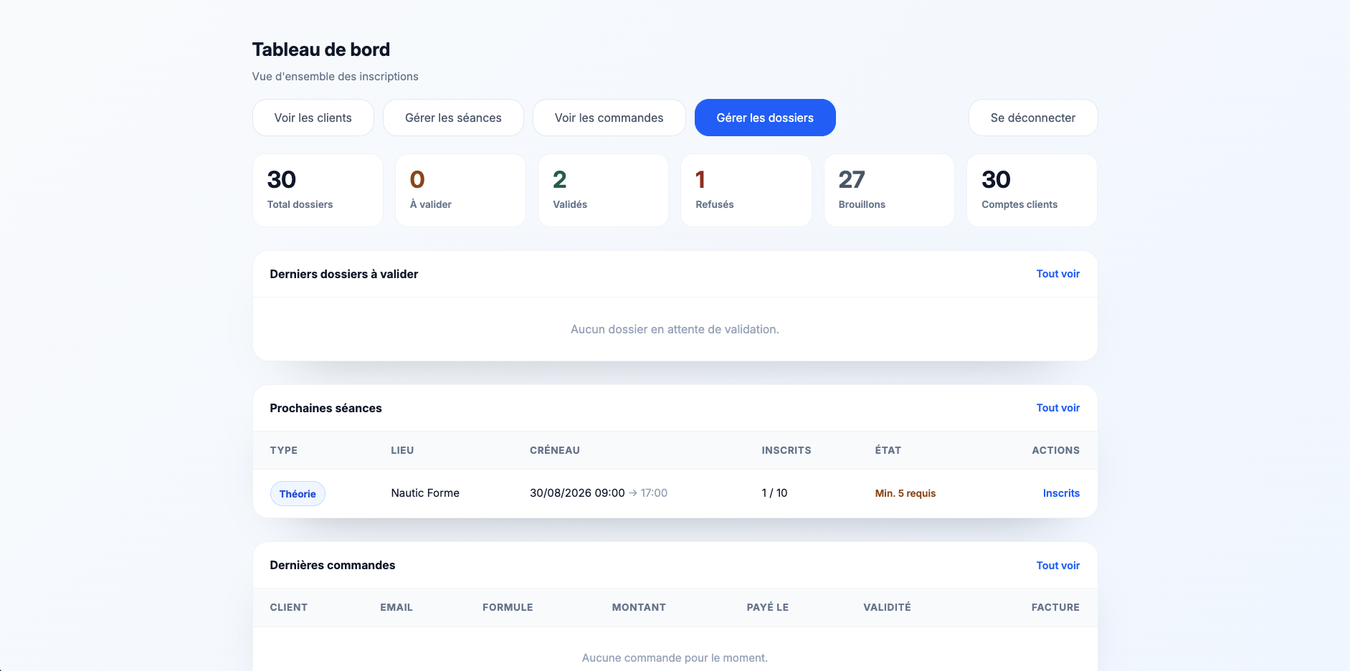
Task: Click the EMAIL column header
Action: click(396, 607)
